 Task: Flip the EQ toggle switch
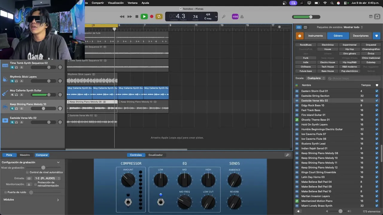(x=161, y=201)
